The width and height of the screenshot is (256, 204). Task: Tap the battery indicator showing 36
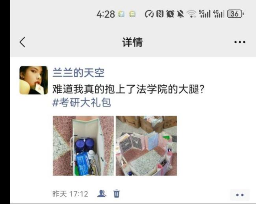[x=236, y=14]
